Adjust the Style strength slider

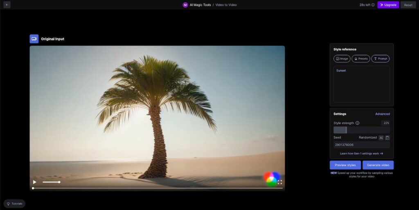346,130
